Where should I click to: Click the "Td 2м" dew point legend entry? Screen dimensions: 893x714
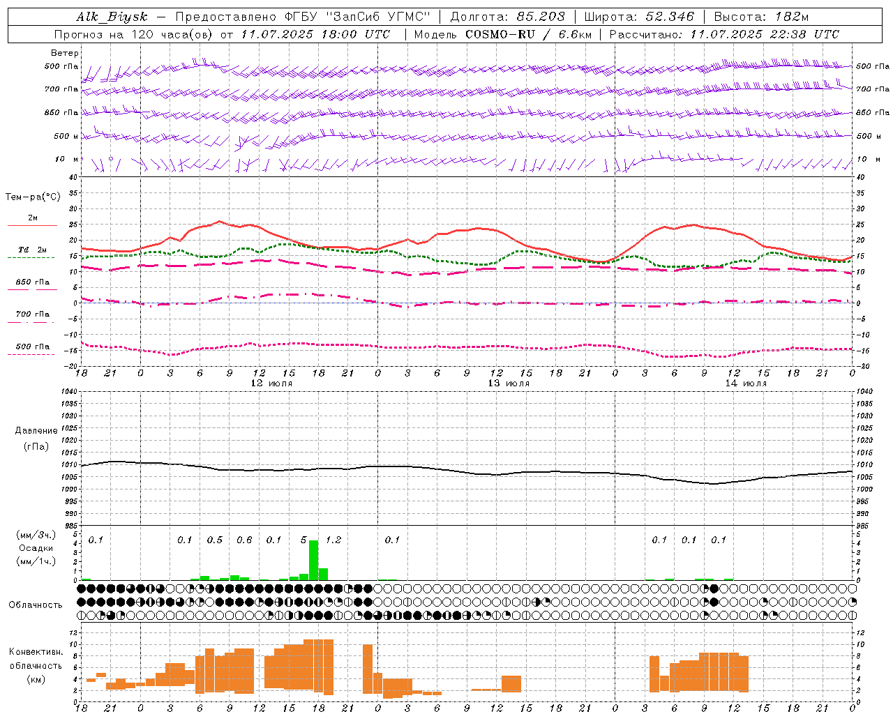pos(33,250)
